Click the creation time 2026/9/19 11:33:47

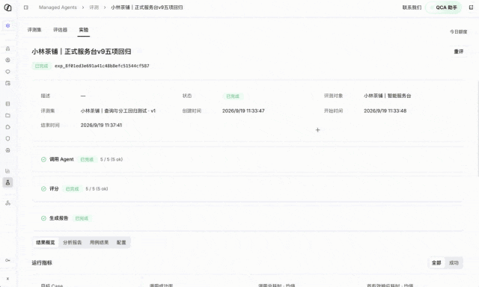[x=243, y=111]
